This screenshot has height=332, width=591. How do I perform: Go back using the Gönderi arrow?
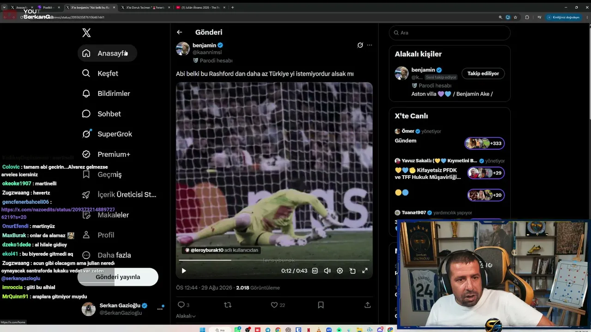click(x=180, y=32)
